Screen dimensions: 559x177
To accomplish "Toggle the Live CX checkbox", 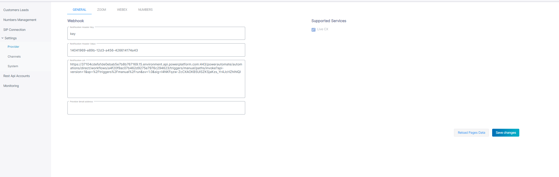I will pyautogui.click(x=314, y=29).
